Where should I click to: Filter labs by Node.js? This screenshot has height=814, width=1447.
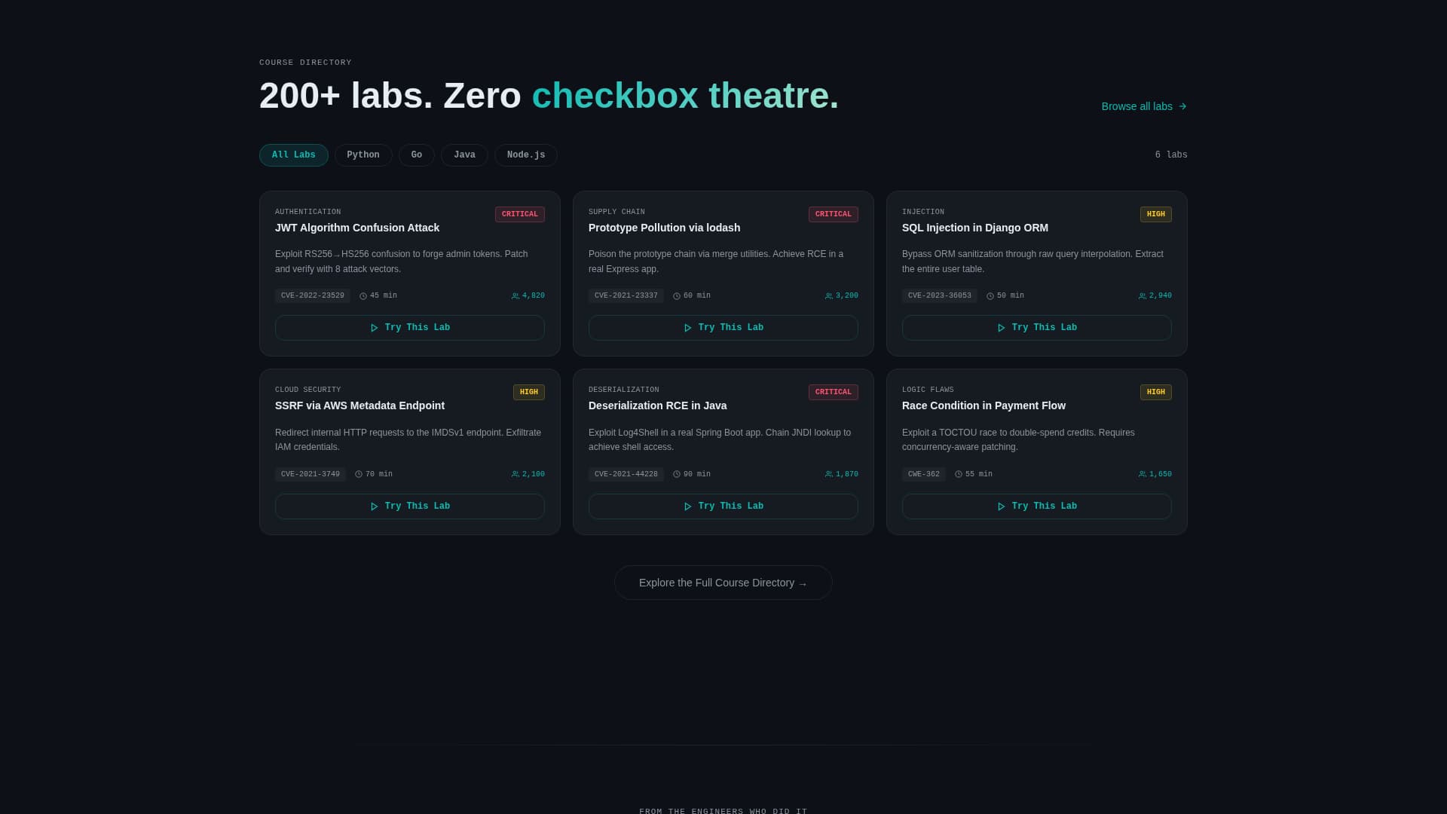pyautogui.click(x=526, y=155)
